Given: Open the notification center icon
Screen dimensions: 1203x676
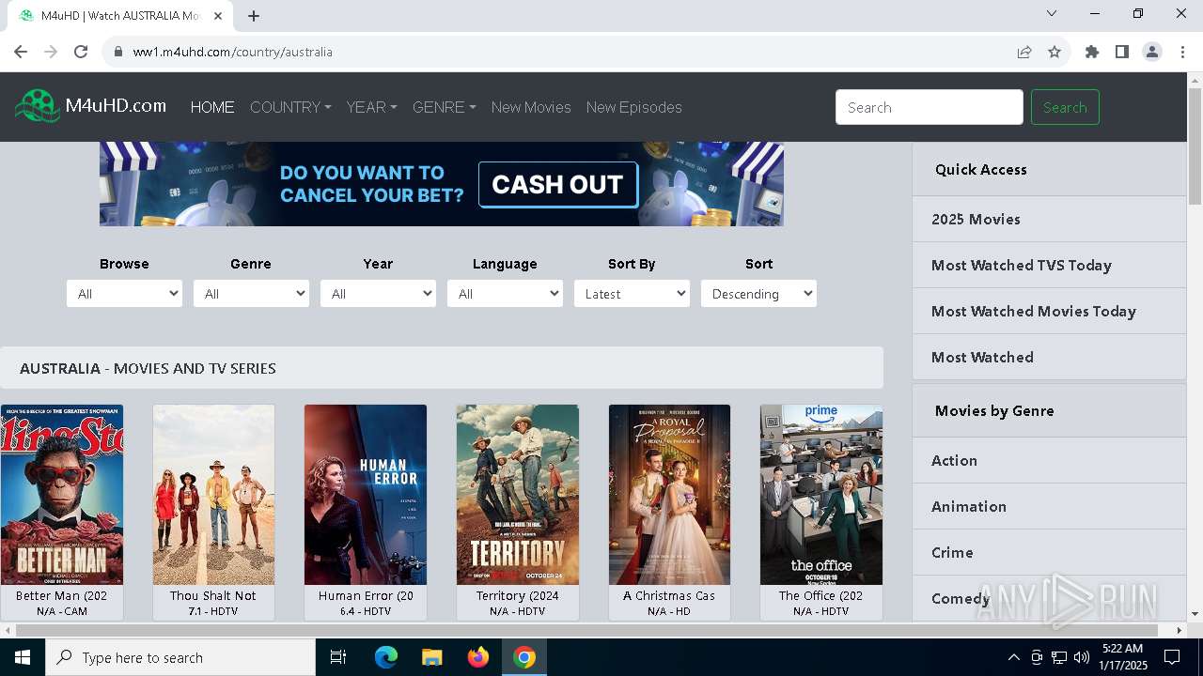Looking at the screenshot, I should click(1172, 657).
